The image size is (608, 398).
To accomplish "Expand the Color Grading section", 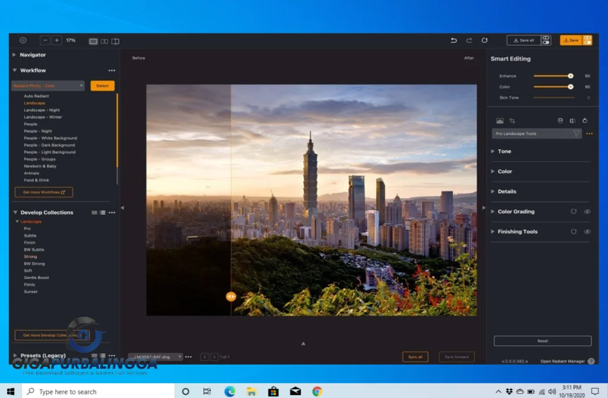I will coord(493,212).
